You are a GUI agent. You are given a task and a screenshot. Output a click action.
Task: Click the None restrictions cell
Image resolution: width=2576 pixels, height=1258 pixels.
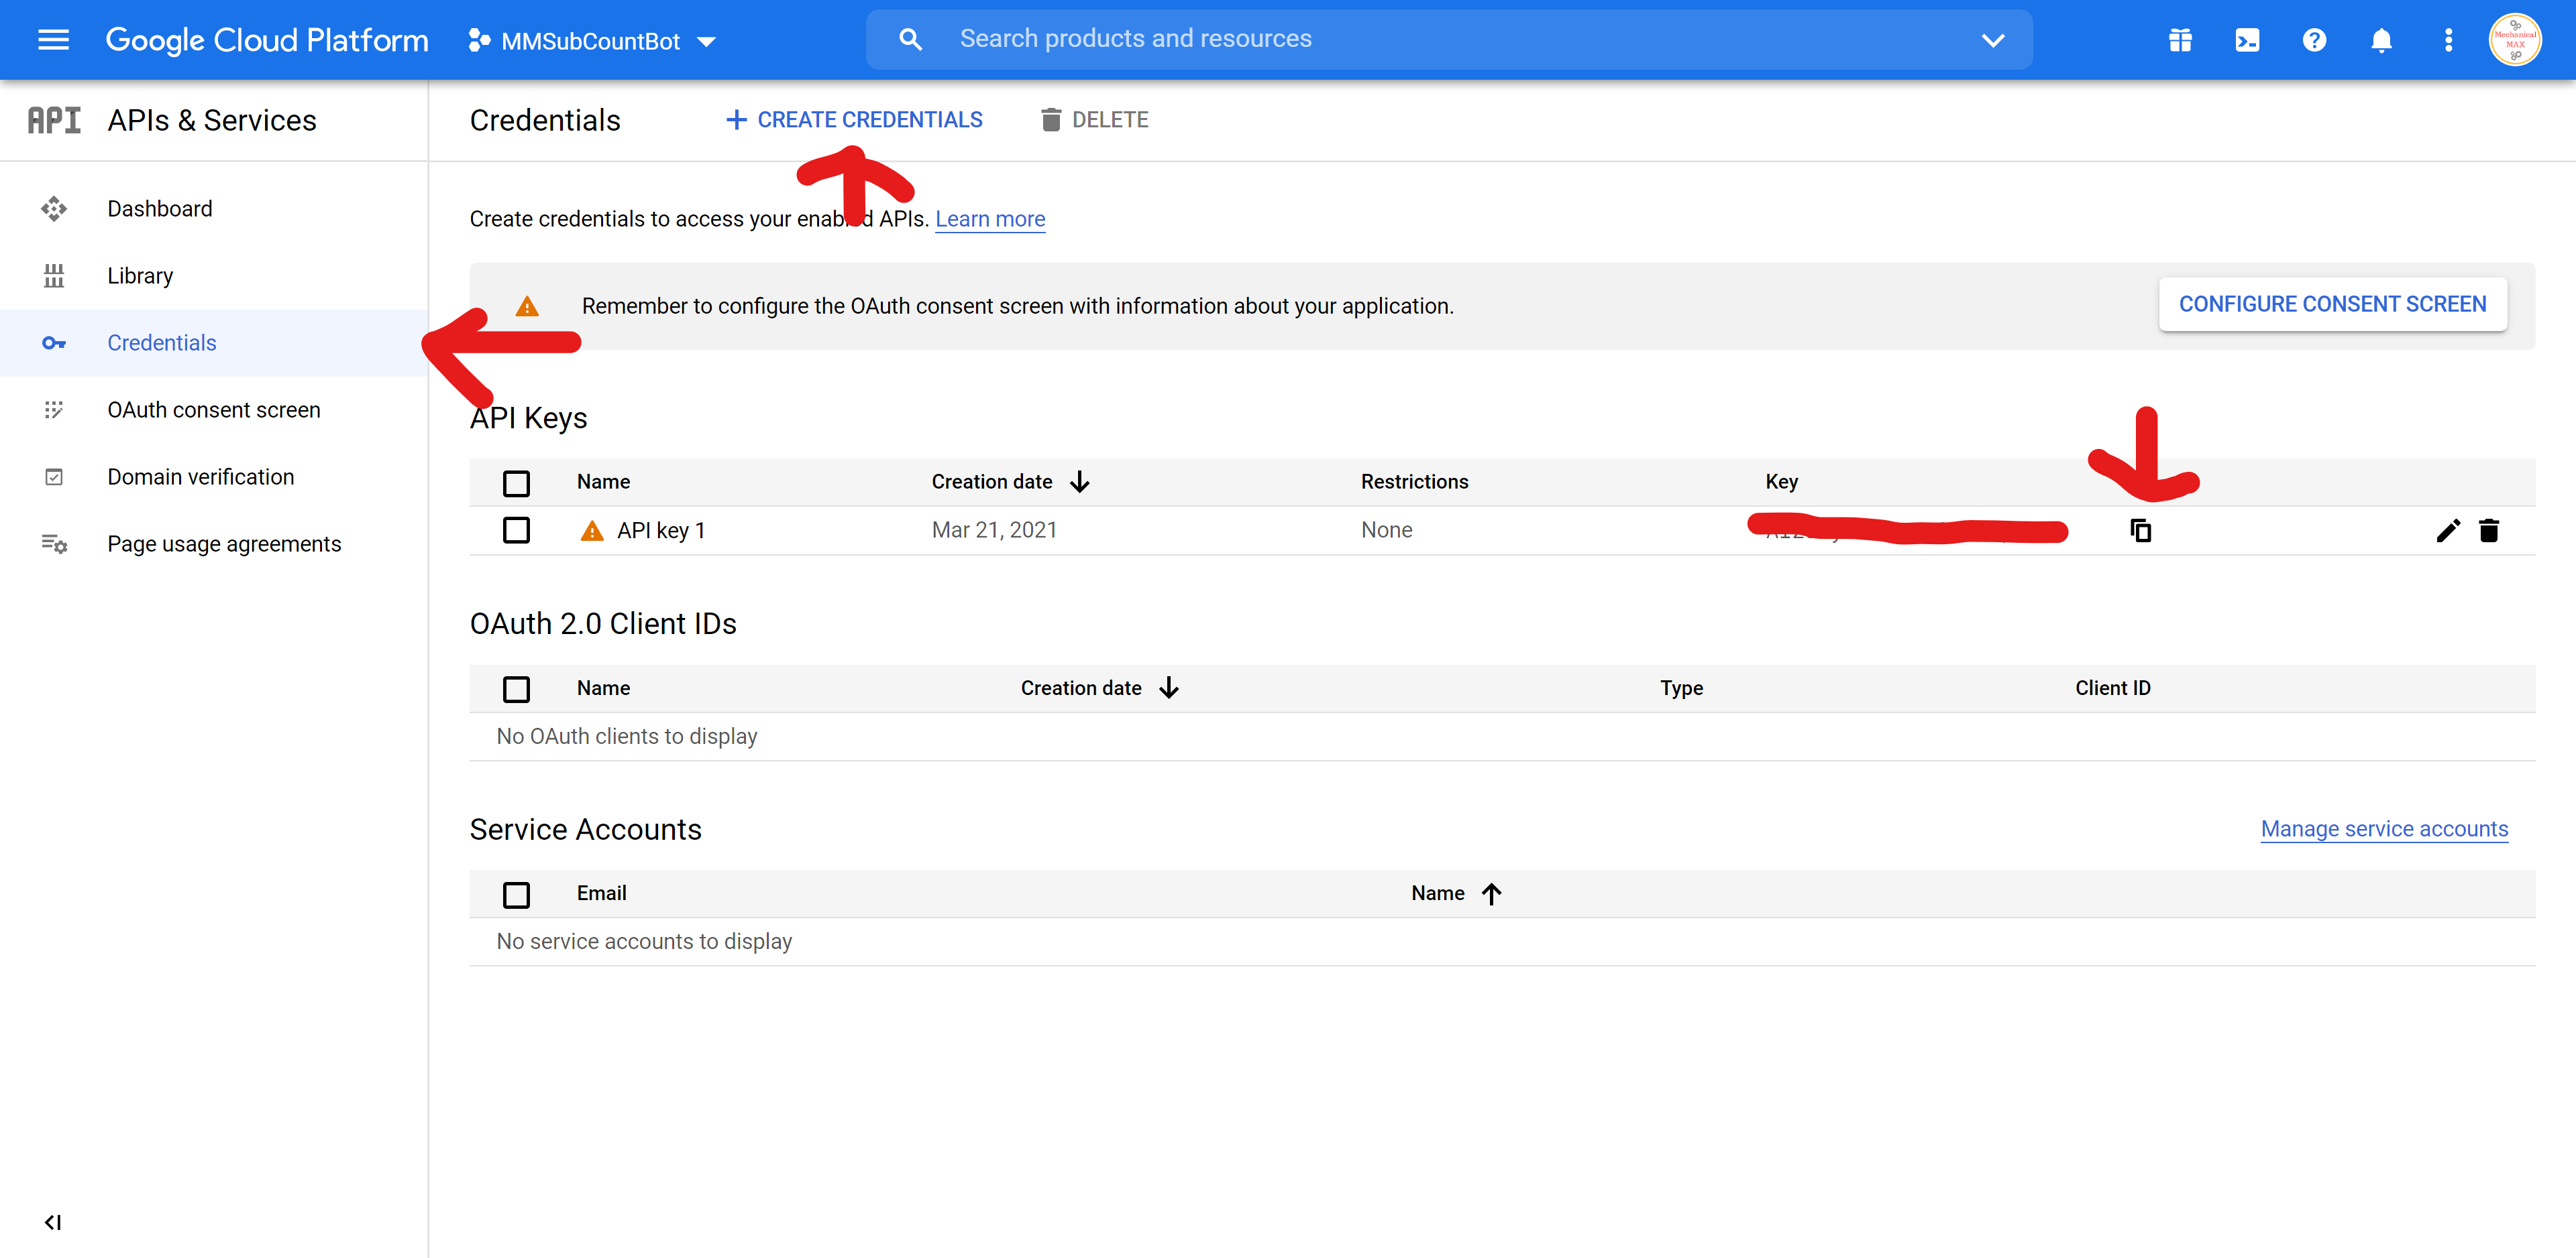[x=1386, y=529]
